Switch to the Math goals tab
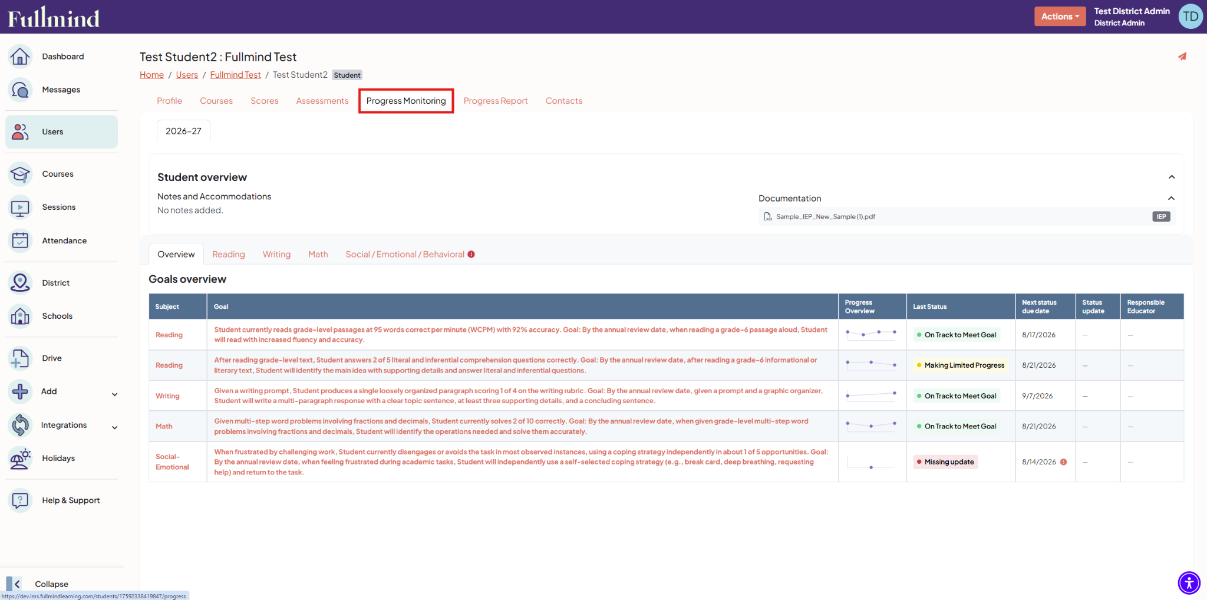1207x600 pixels. 318,255
